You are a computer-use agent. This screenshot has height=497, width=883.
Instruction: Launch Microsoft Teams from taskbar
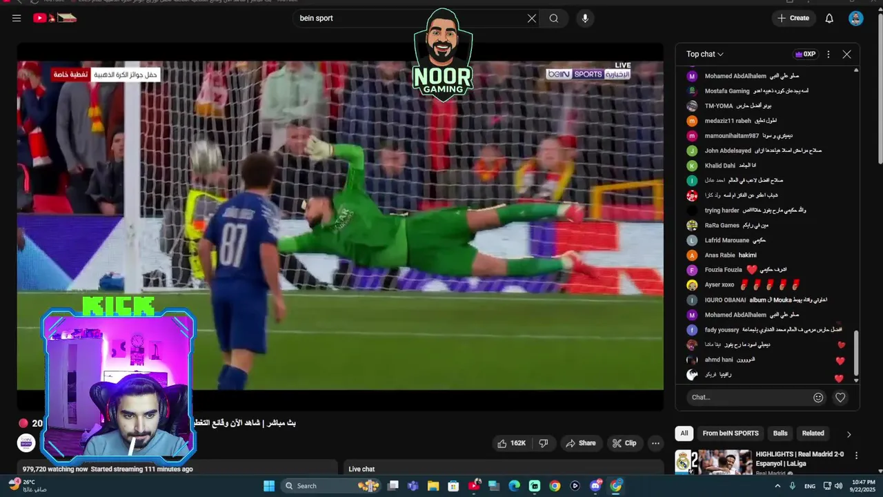point(413,486)
